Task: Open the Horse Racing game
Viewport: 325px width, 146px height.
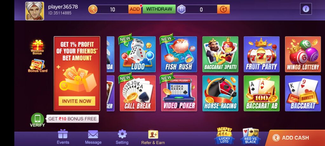Action: point(220,93)
